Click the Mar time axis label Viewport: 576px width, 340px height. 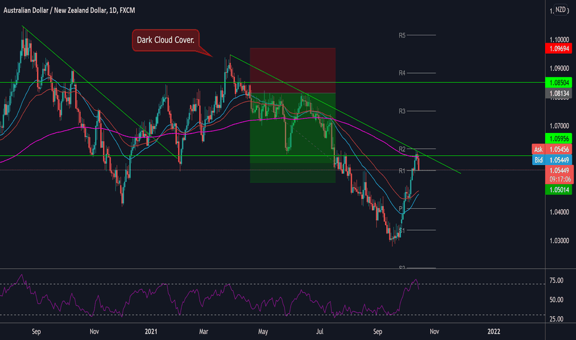click(203, 331)
